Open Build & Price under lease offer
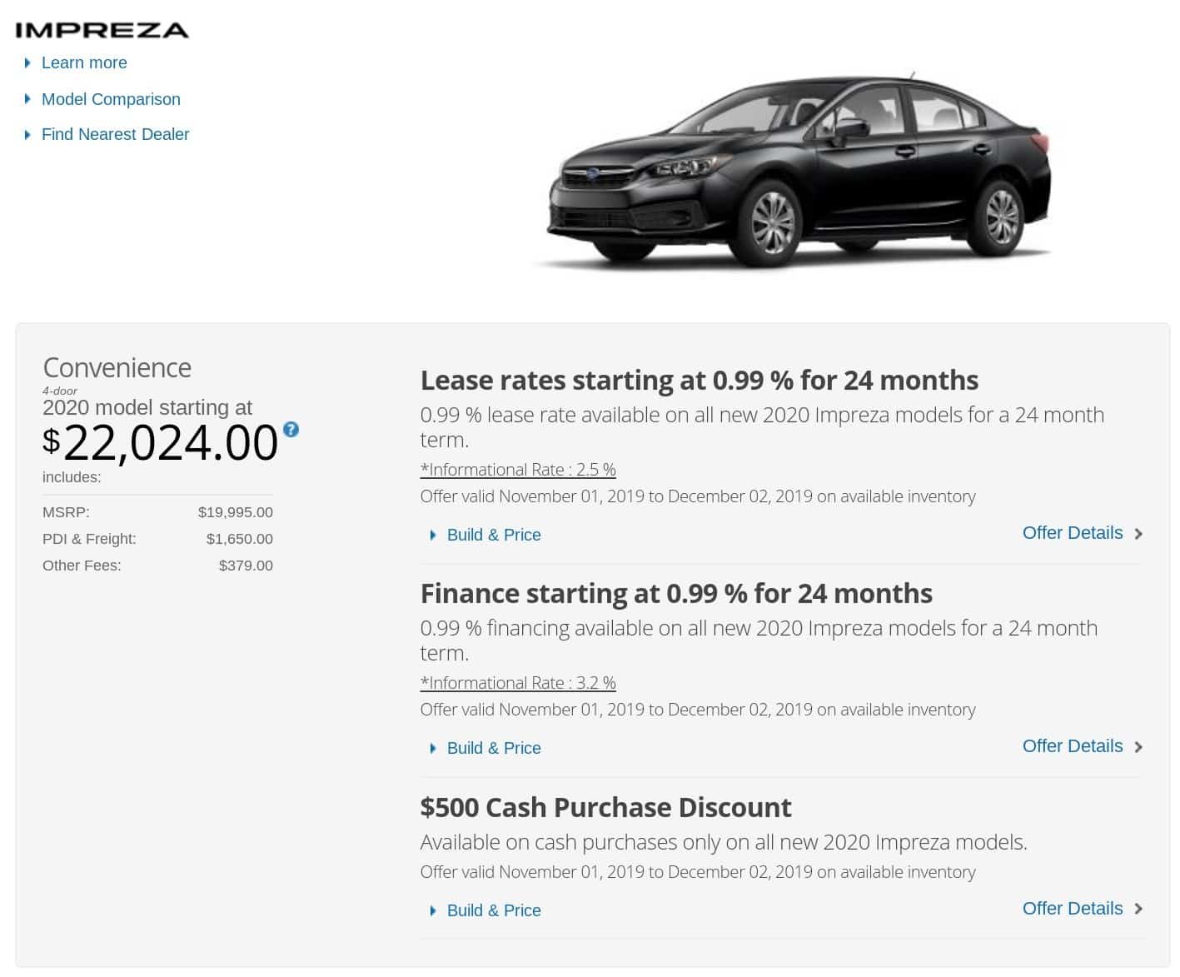This screenshot has height=977, width=1180. click(494, 535)
